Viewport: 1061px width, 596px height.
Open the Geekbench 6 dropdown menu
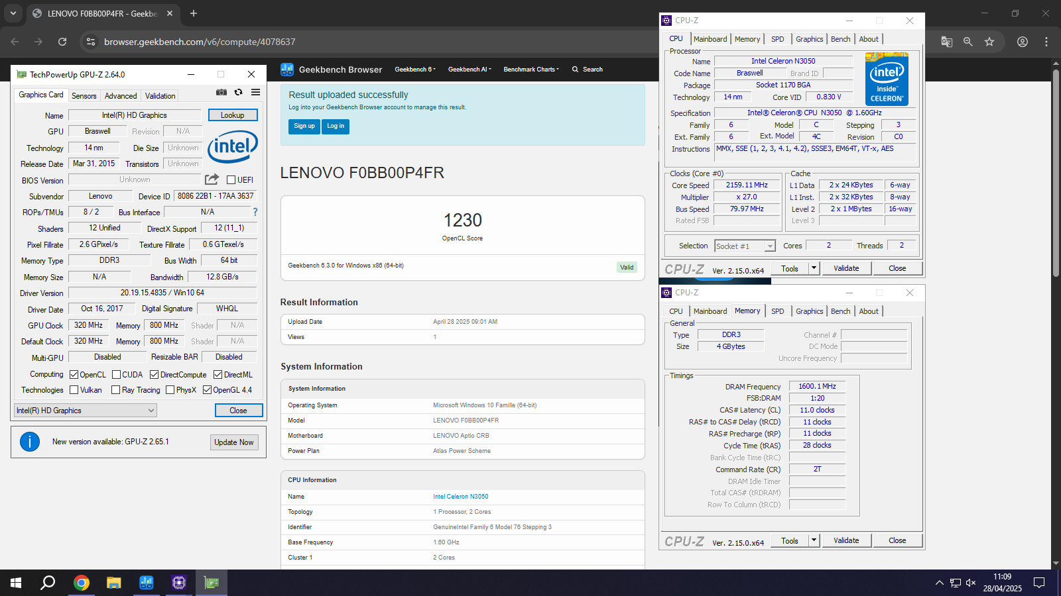(x=415, y=70)
